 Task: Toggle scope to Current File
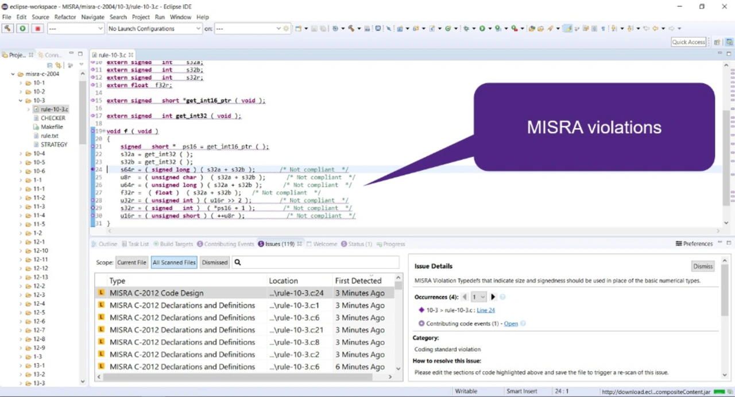click(131, 263)
